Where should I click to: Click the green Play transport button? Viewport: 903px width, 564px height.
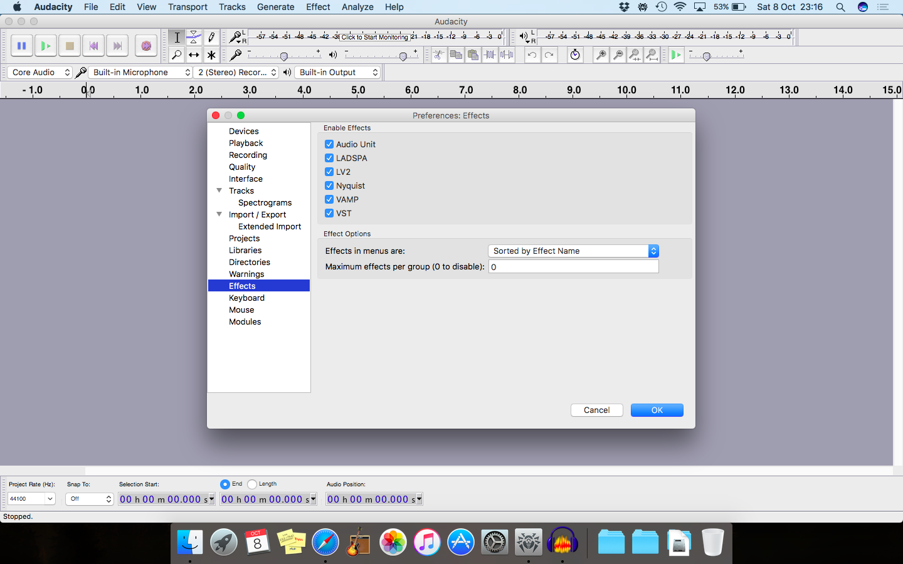click(45, 46)
